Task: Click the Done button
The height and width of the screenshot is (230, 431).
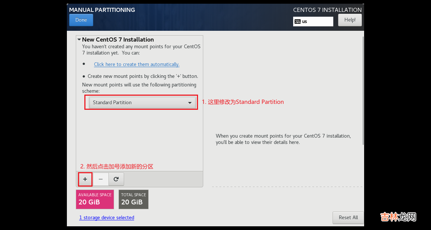Action: (x=81, y=20)
